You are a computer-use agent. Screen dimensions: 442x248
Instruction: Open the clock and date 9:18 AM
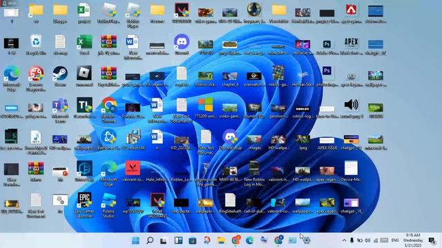point(413,240)
